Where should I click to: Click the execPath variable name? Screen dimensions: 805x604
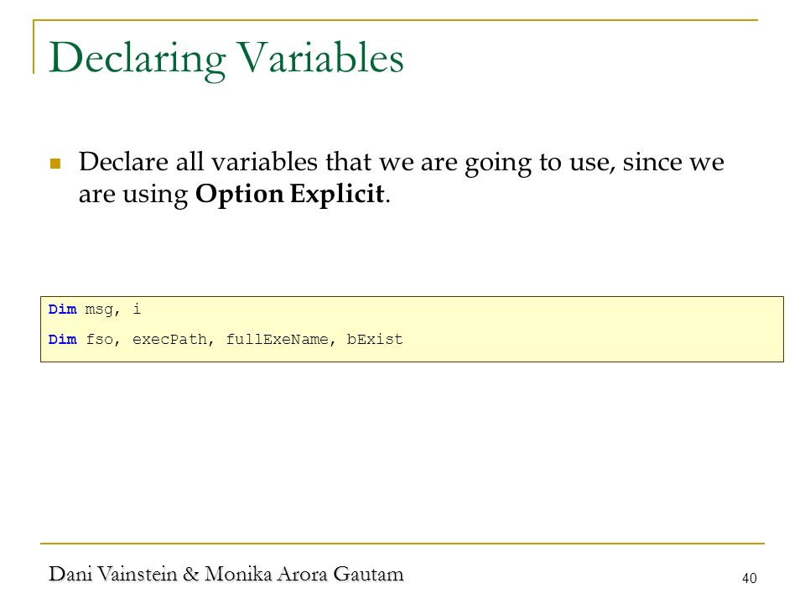[169, 340]
